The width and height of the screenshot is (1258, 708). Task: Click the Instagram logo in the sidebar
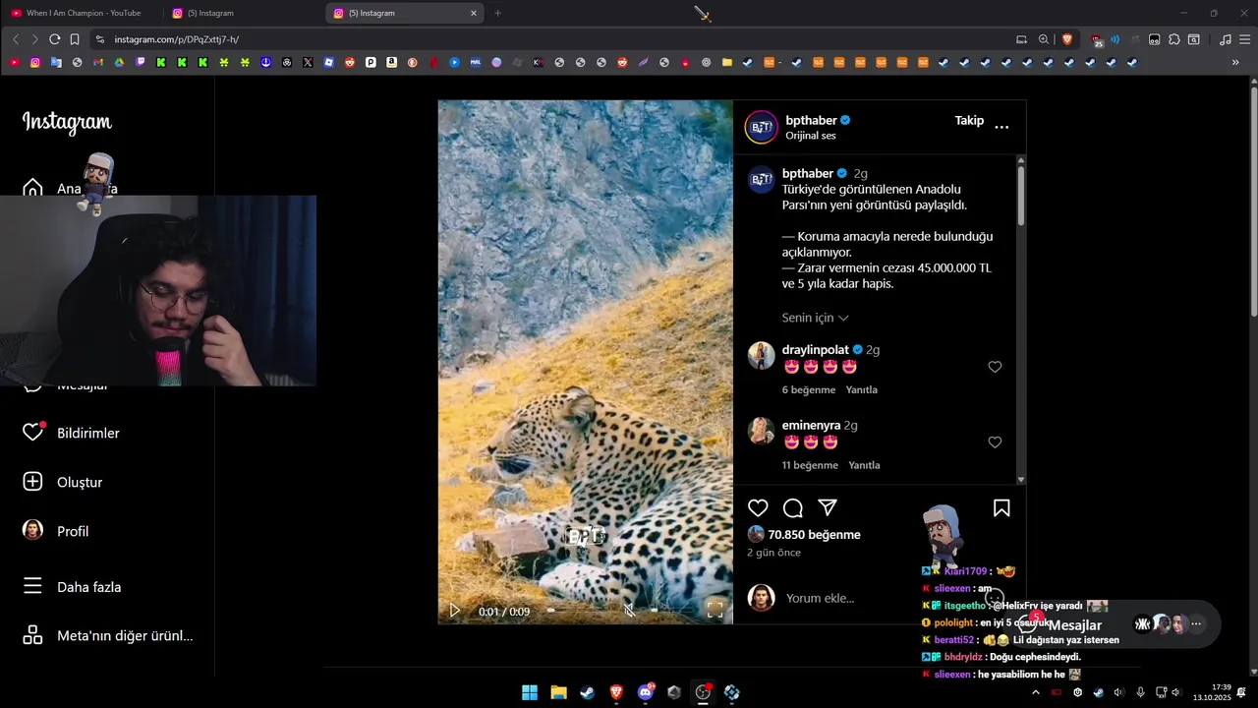67,122
